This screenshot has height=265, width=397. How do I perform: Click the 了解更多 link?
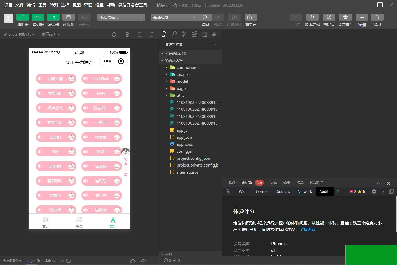click(307, 230)
